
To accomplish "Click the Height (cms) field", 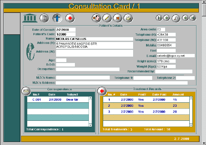I will pos(166,61).
